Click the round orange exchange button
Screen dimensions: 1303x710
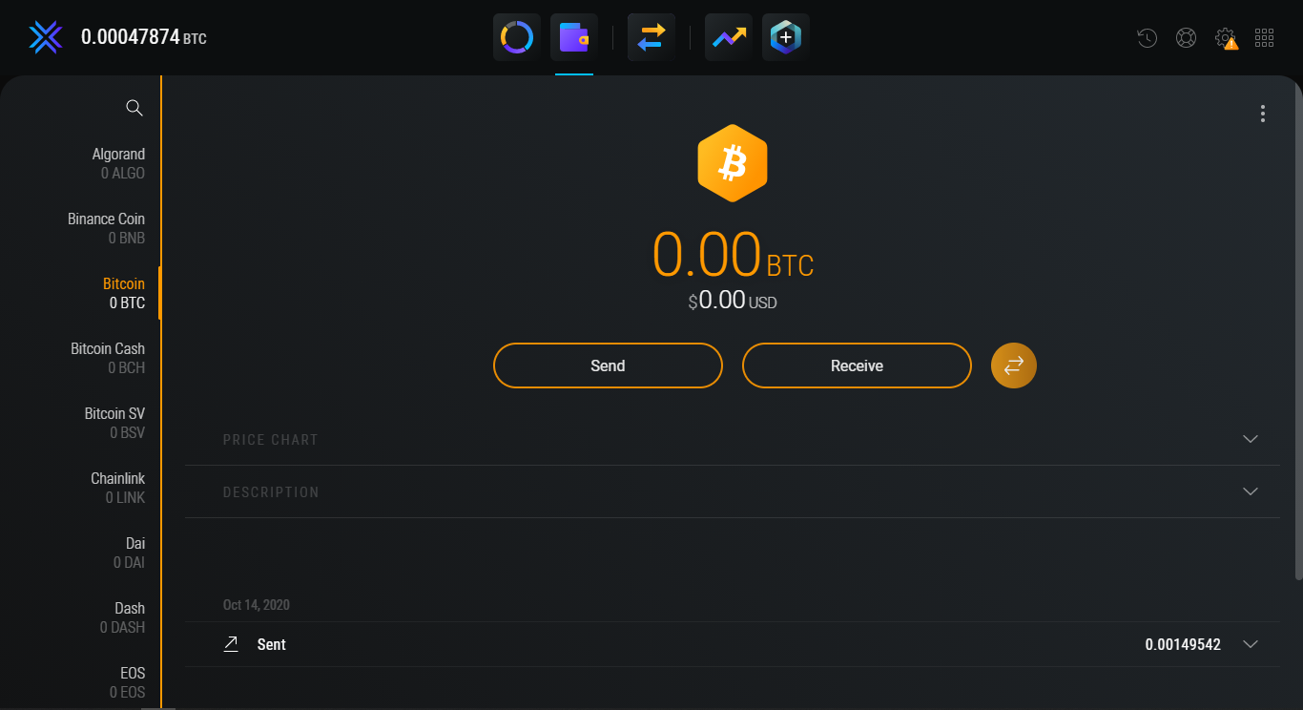click(x=1014, y=365)
